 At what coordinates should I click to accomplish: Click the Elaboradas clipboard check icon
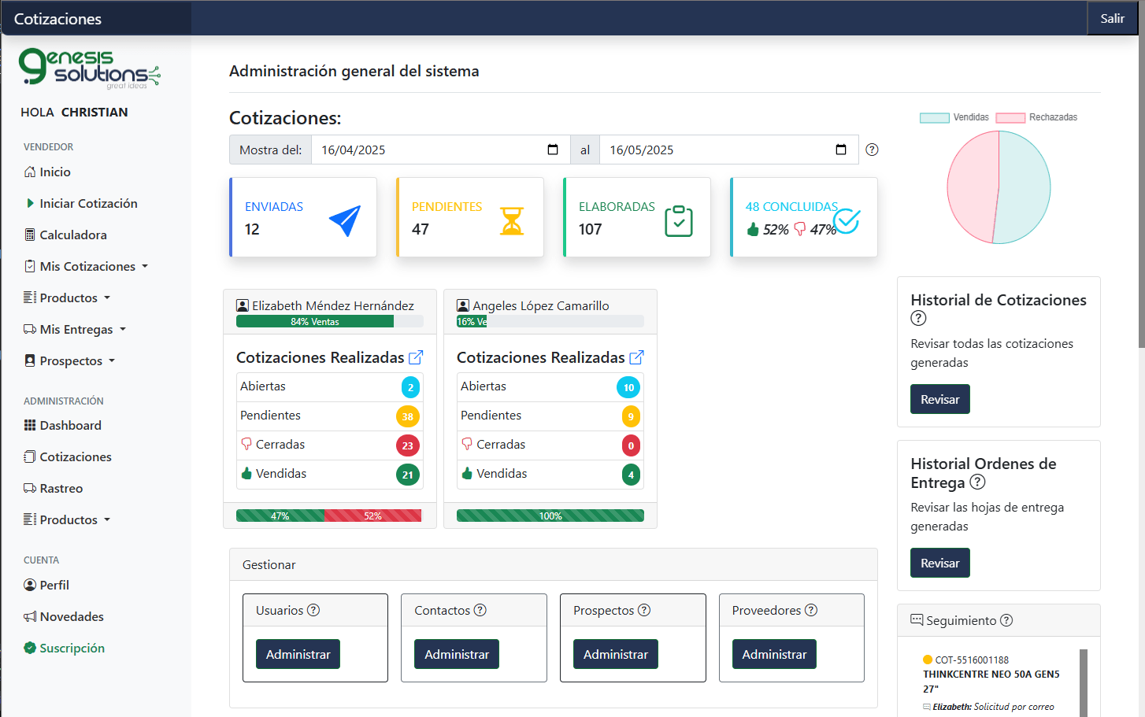coord(679,221)
